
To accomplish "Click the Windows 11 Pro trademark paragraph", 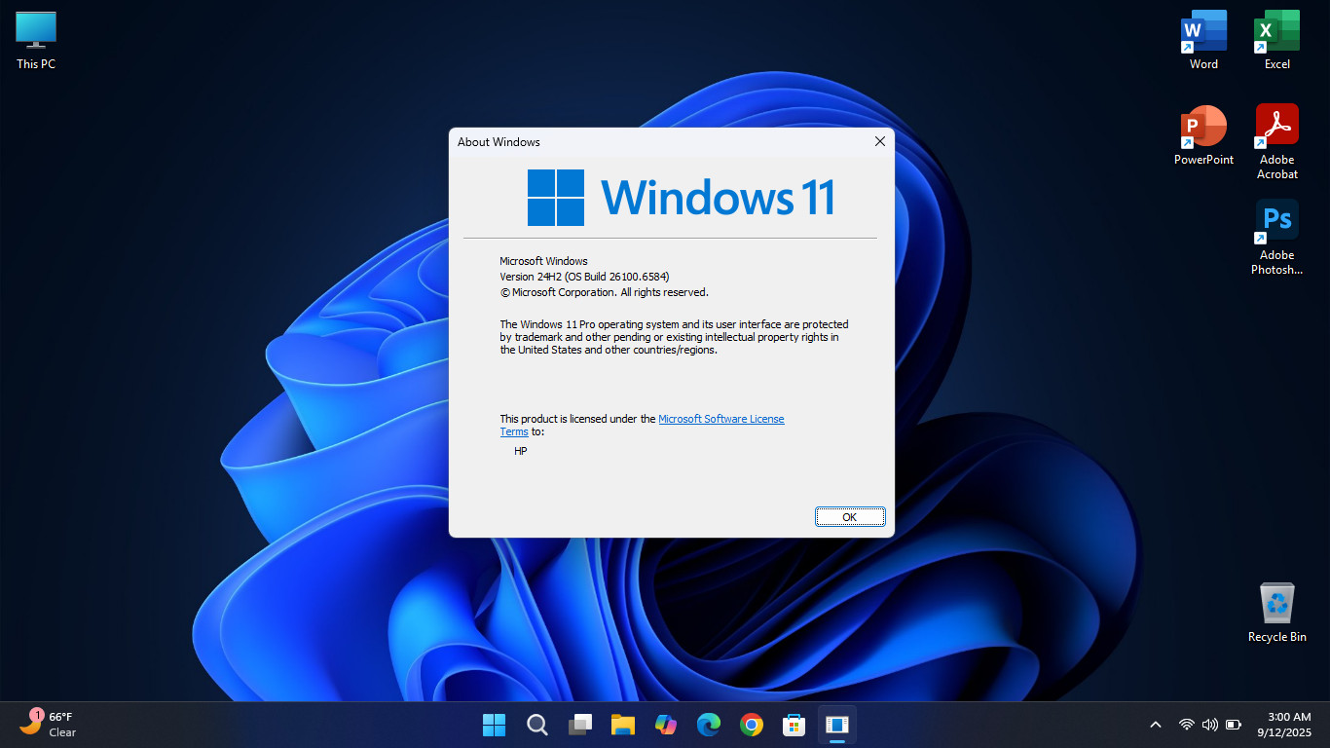I will point(674,337).
